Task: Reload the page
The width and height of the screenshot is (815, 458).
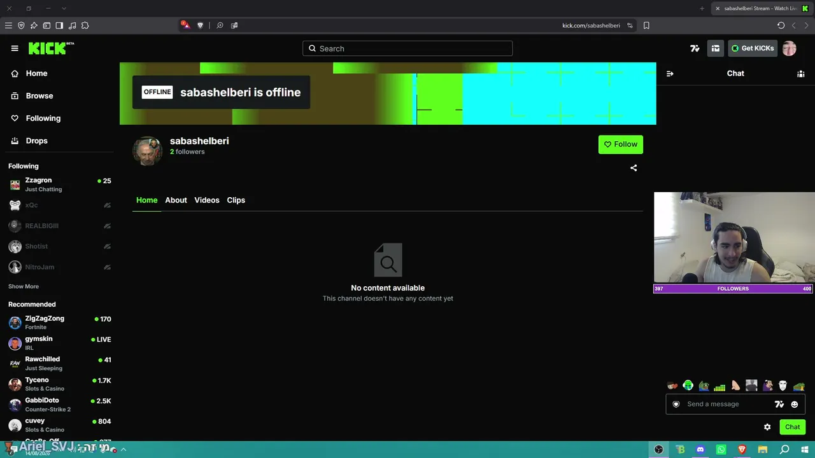Action: (x=781, y=25)
